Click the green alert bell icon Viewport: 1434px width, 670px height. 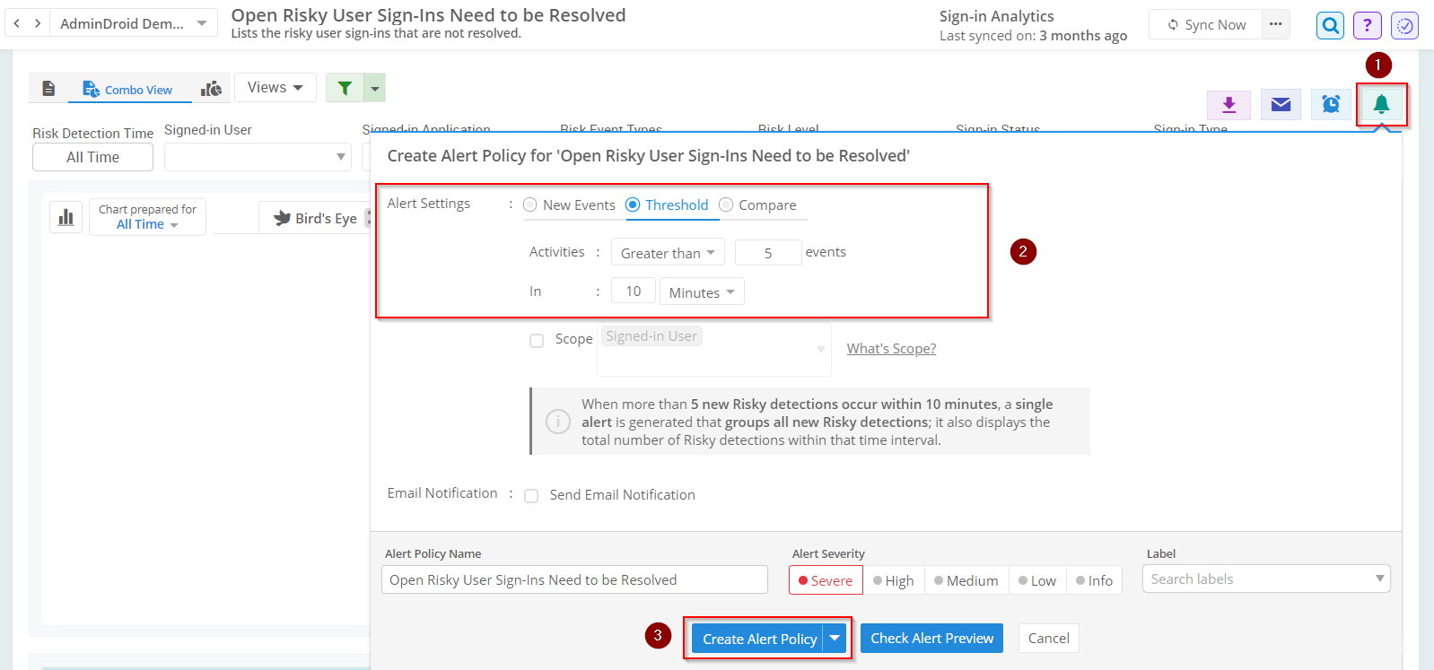point(1381,105)
